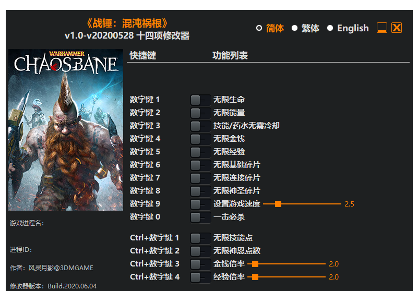This screenshot has width=418, height=291.
Task: Click the Chaosbane cover art image
Action: point(66,130)
